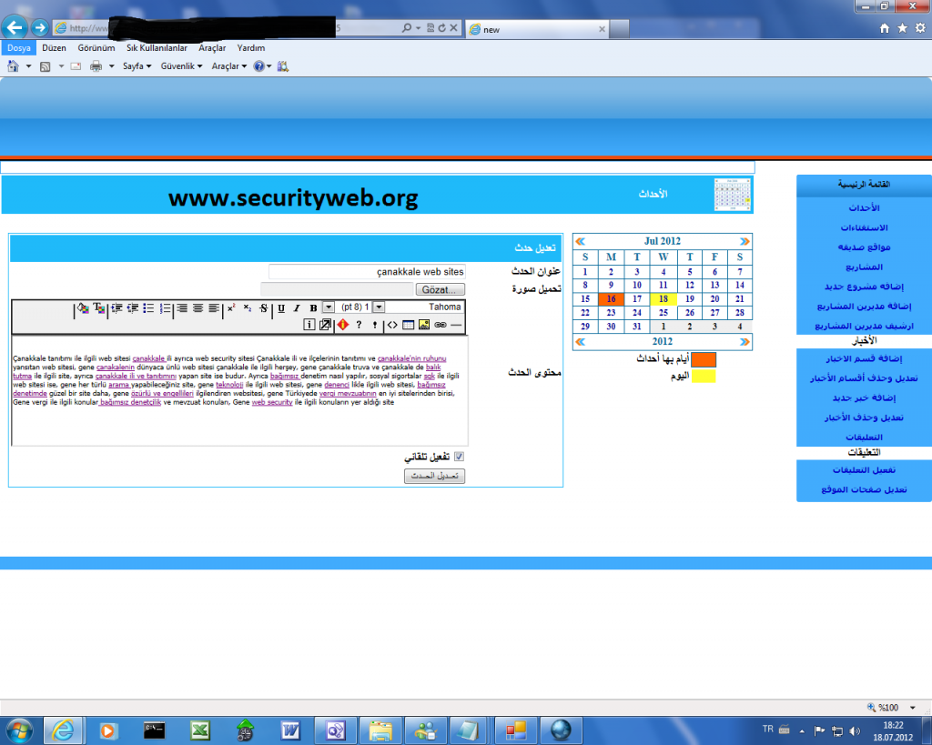The height and width of the screenshot is (745, 932).
Task: Click the yellow today legend swatch
Action: [x=704, y=376]
